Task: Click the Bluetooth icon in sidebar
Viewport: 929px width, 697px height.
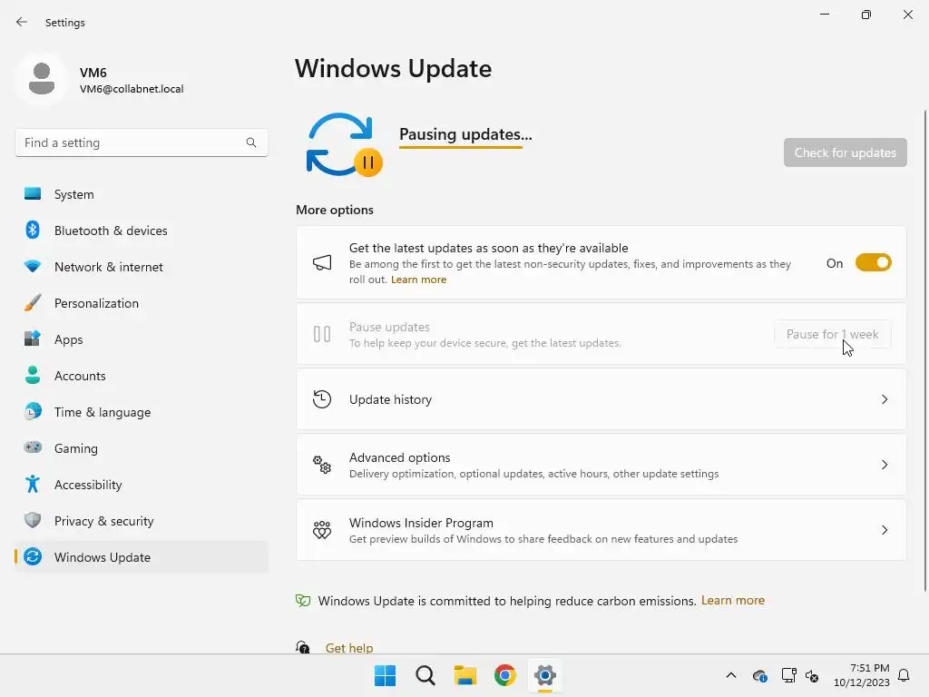Action: tap(33, 230)
